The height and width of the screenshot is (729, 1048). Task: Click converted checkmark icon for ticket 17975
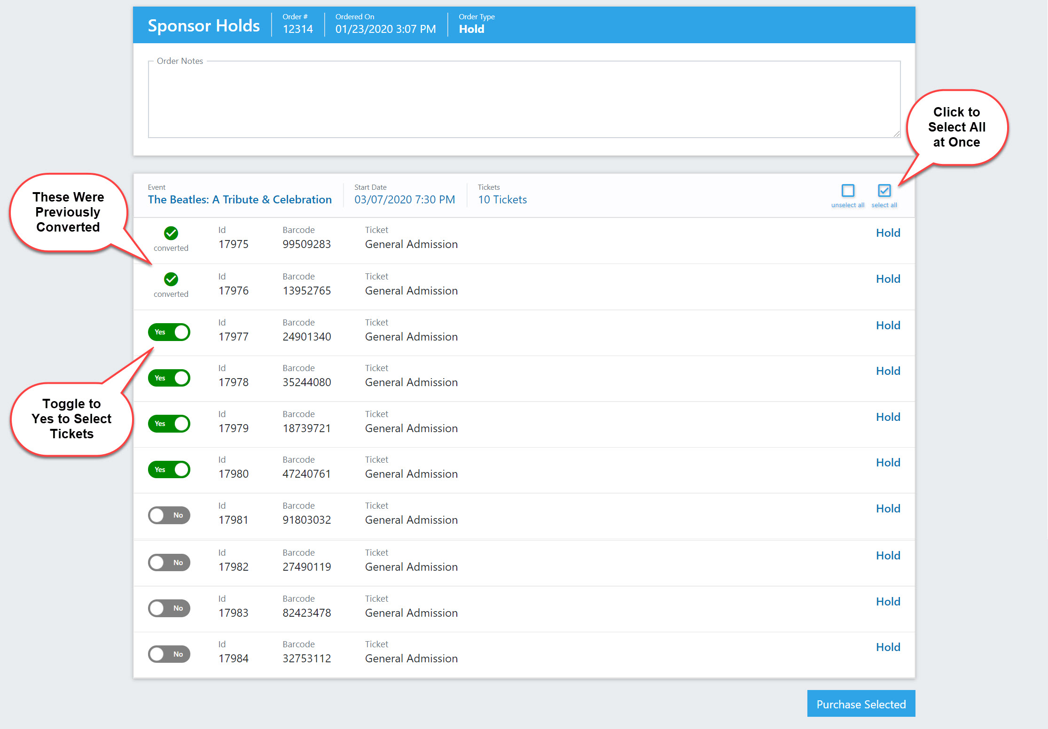pyautogui.click(x=171, y=233)
